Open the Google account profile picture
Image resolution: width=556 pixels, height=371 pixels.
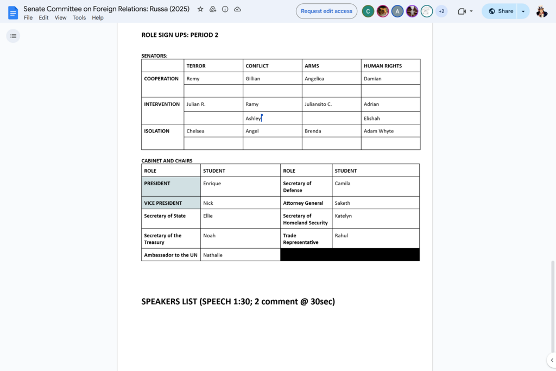pos(541,11)
